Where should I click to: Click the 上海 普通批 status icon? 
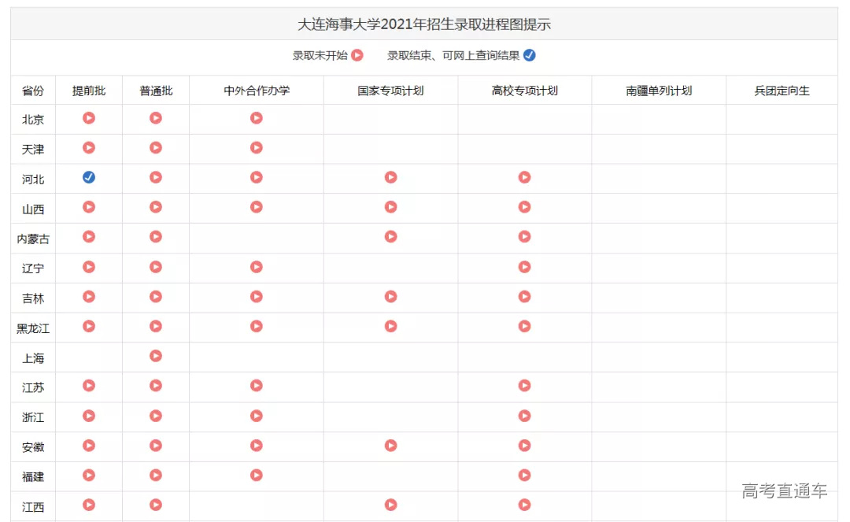156,356
